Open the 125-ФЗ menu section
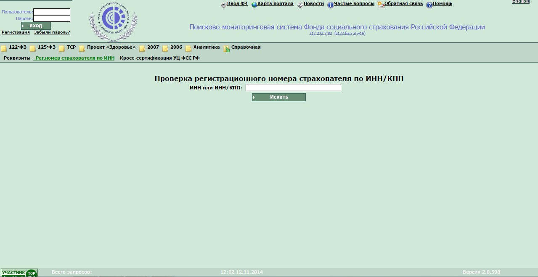Image resolution: width=538 pixels, height=277 pixels. [47, 47]
